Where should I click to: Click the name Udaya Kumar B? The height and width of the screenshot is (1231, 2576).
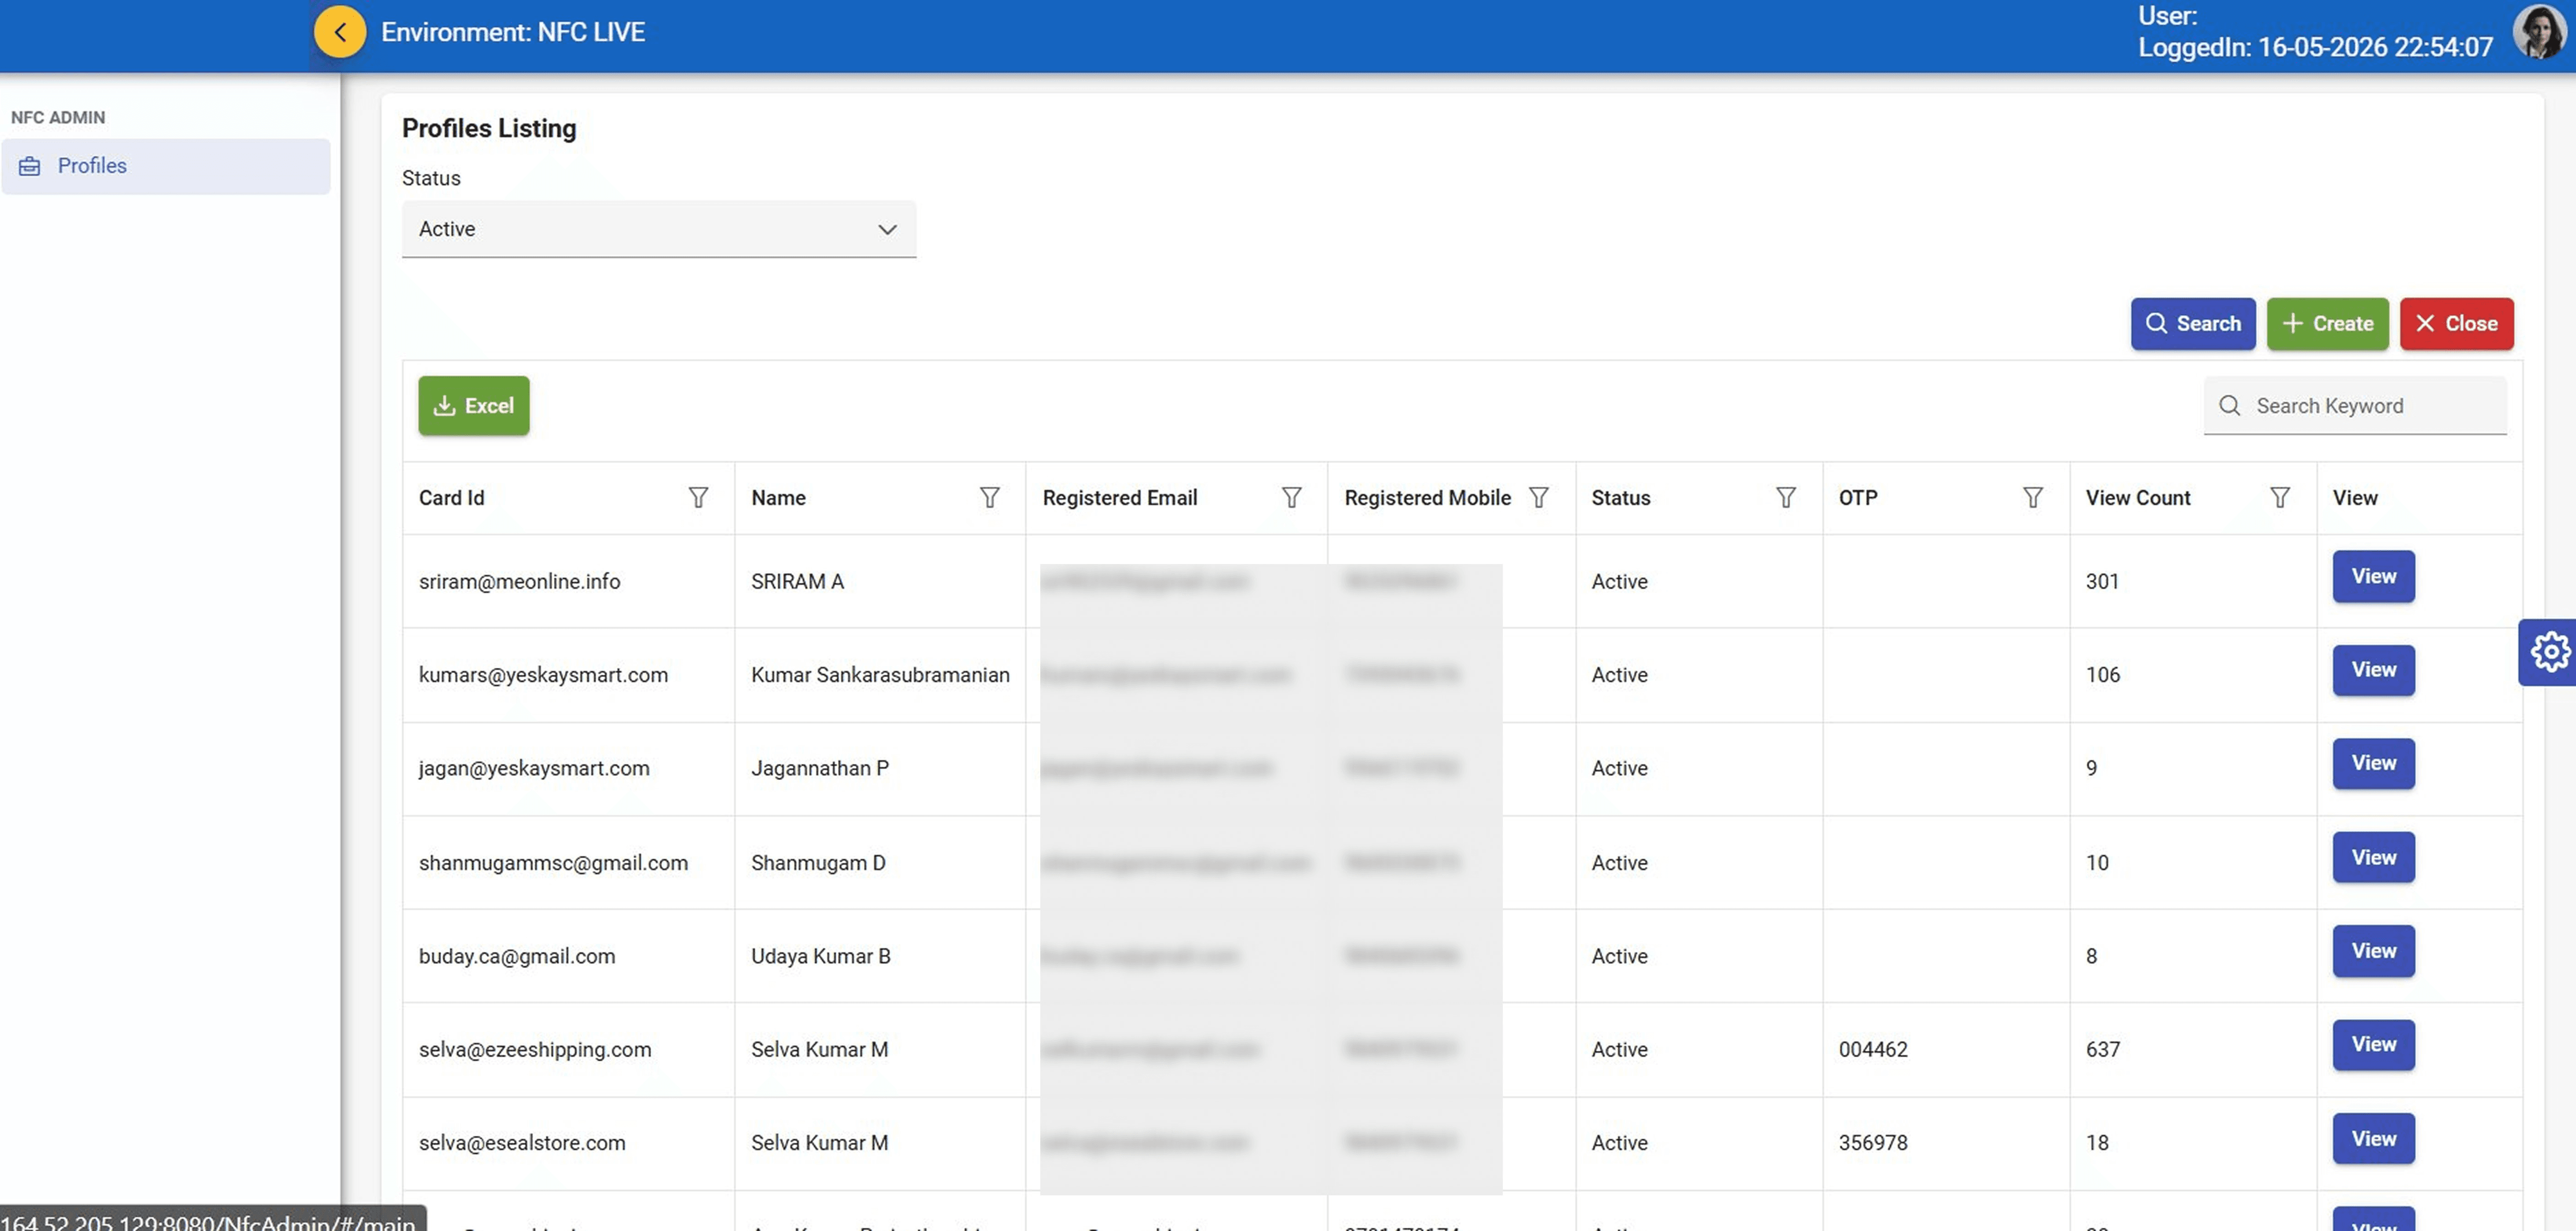coord(821,956)
